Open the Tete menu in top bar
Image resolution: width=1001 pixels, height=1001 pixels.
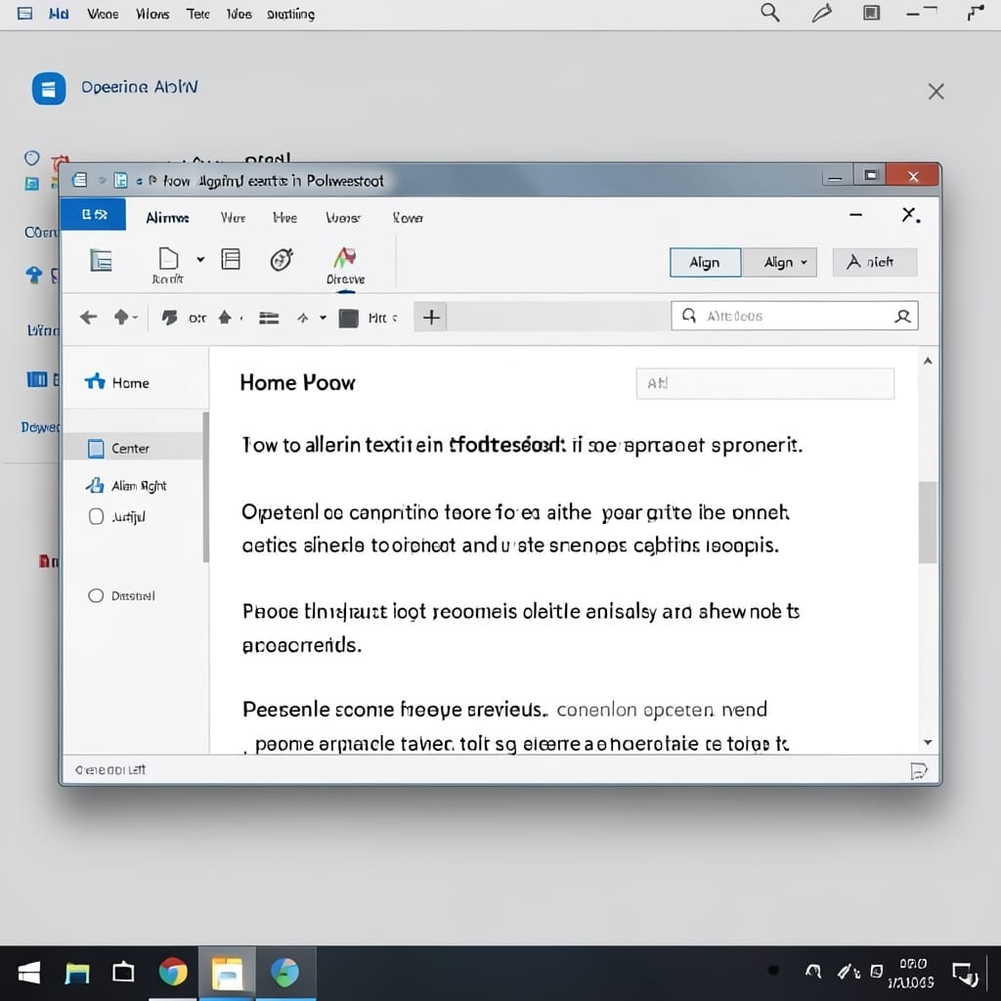pyautogui.click(x=197, y=14)
